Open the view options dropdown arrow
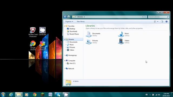This screenshot has width=173, height=97. point(158,22)
